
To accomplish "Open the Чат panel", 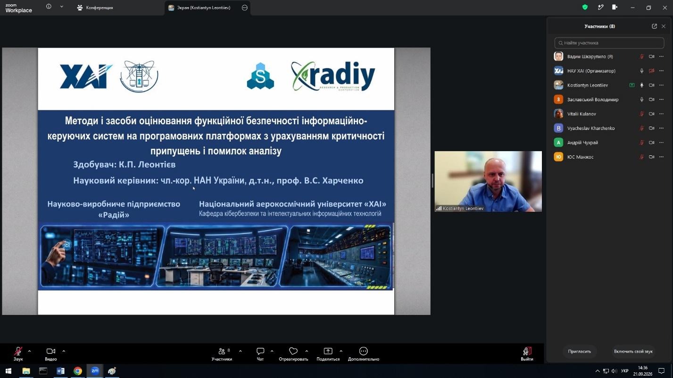I will 260,354.
